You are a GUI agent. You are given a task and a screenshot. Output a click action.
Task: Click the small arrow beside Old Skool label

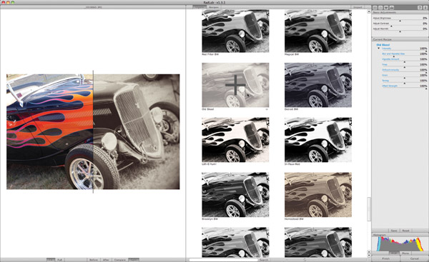coord(267,109)
